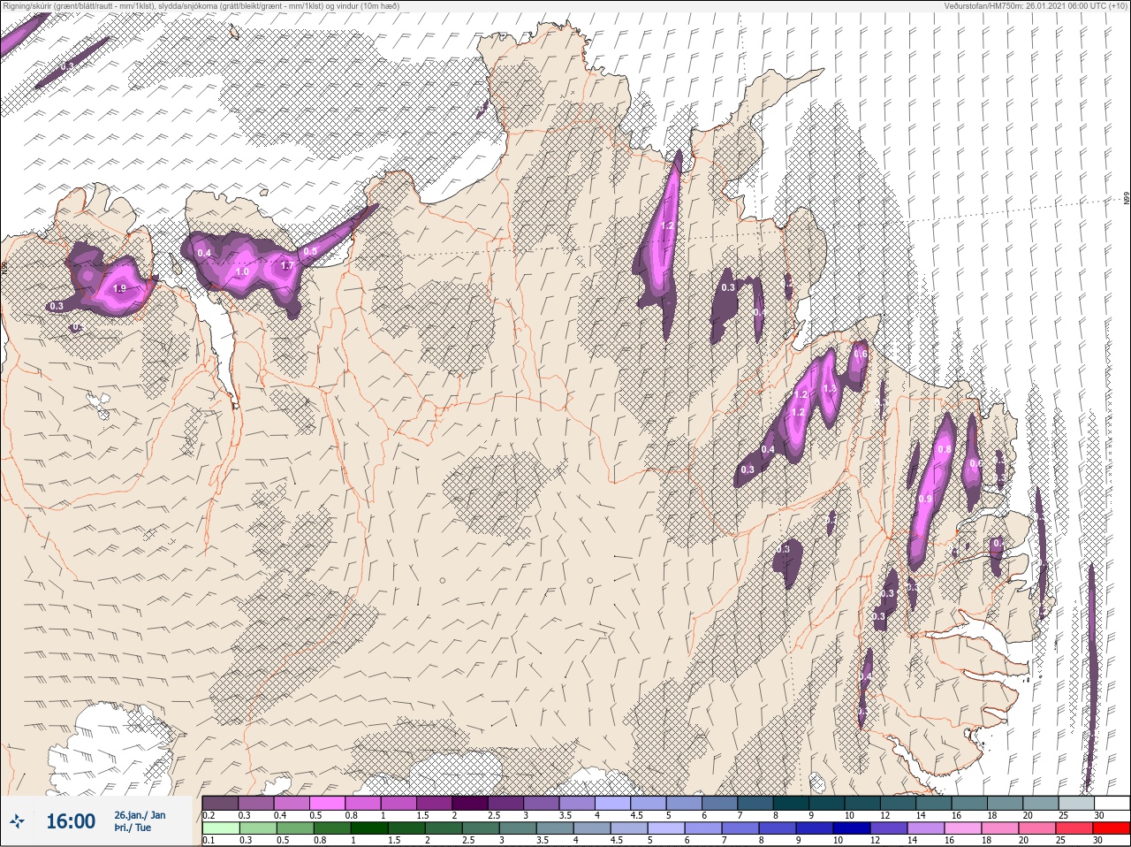1131x847 pixels.
Task: Click upper legend swatch between 0.5 and 0.8
Action: point(327,803)
